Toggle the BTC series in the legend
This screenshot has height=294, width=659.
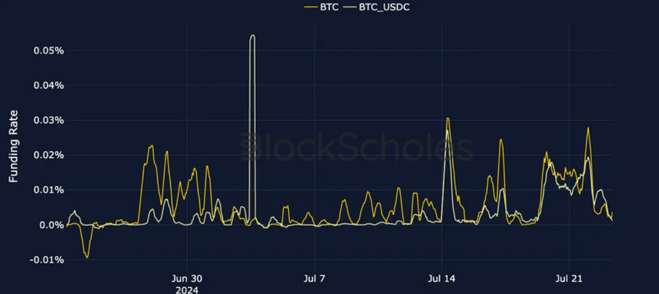pos(322,8)
